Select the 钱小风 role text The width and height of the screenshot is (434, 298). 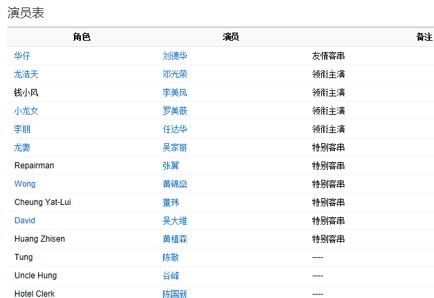(26, 92)
